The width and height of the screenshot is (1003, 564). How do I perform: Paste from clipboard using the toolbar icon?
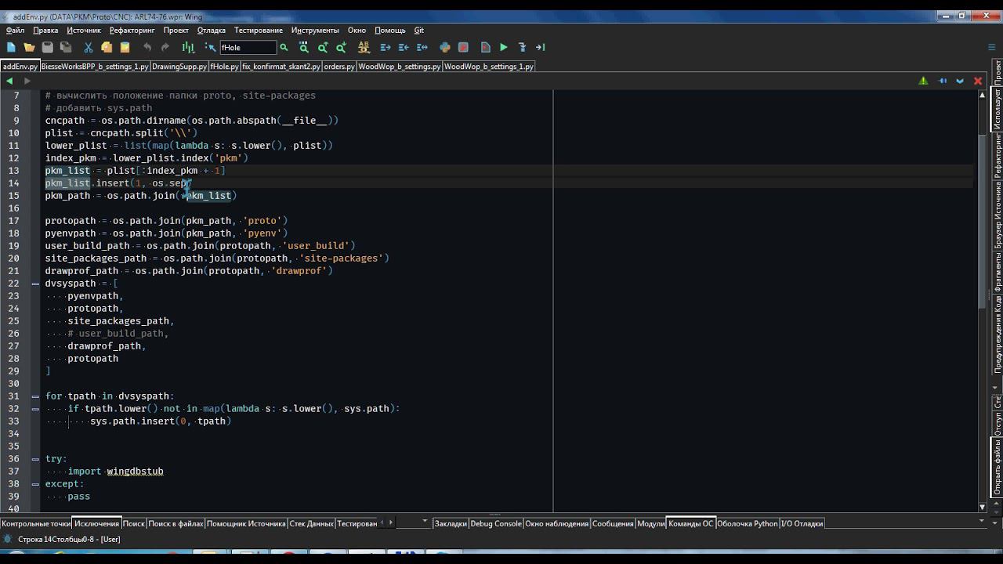pos(125,47)
